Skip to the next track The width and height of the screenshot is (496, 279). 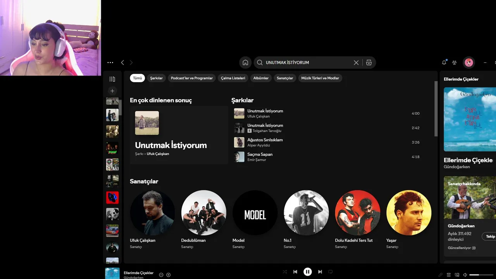point(320,272)
